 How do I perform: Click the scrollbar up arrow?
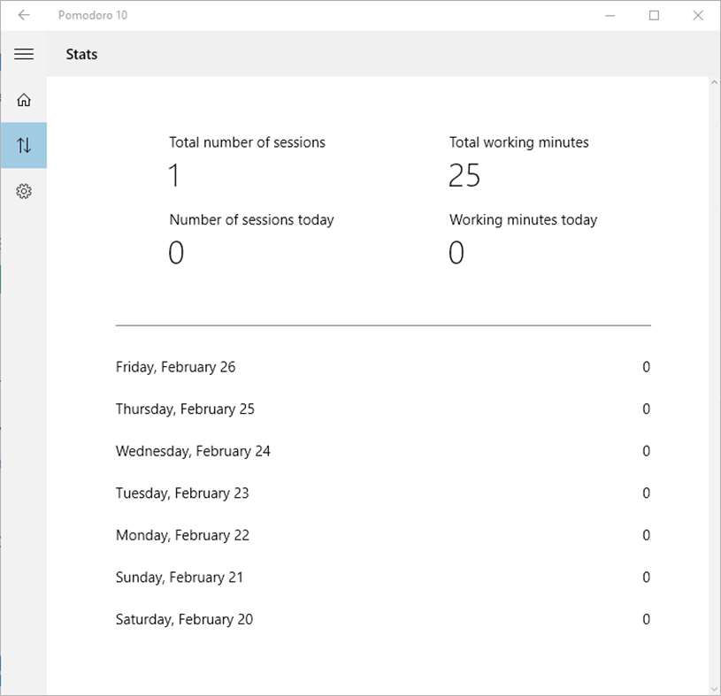point(714,83)
